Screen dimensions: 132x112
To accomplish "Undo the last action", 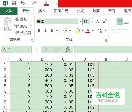I will (x=23, y=3).
